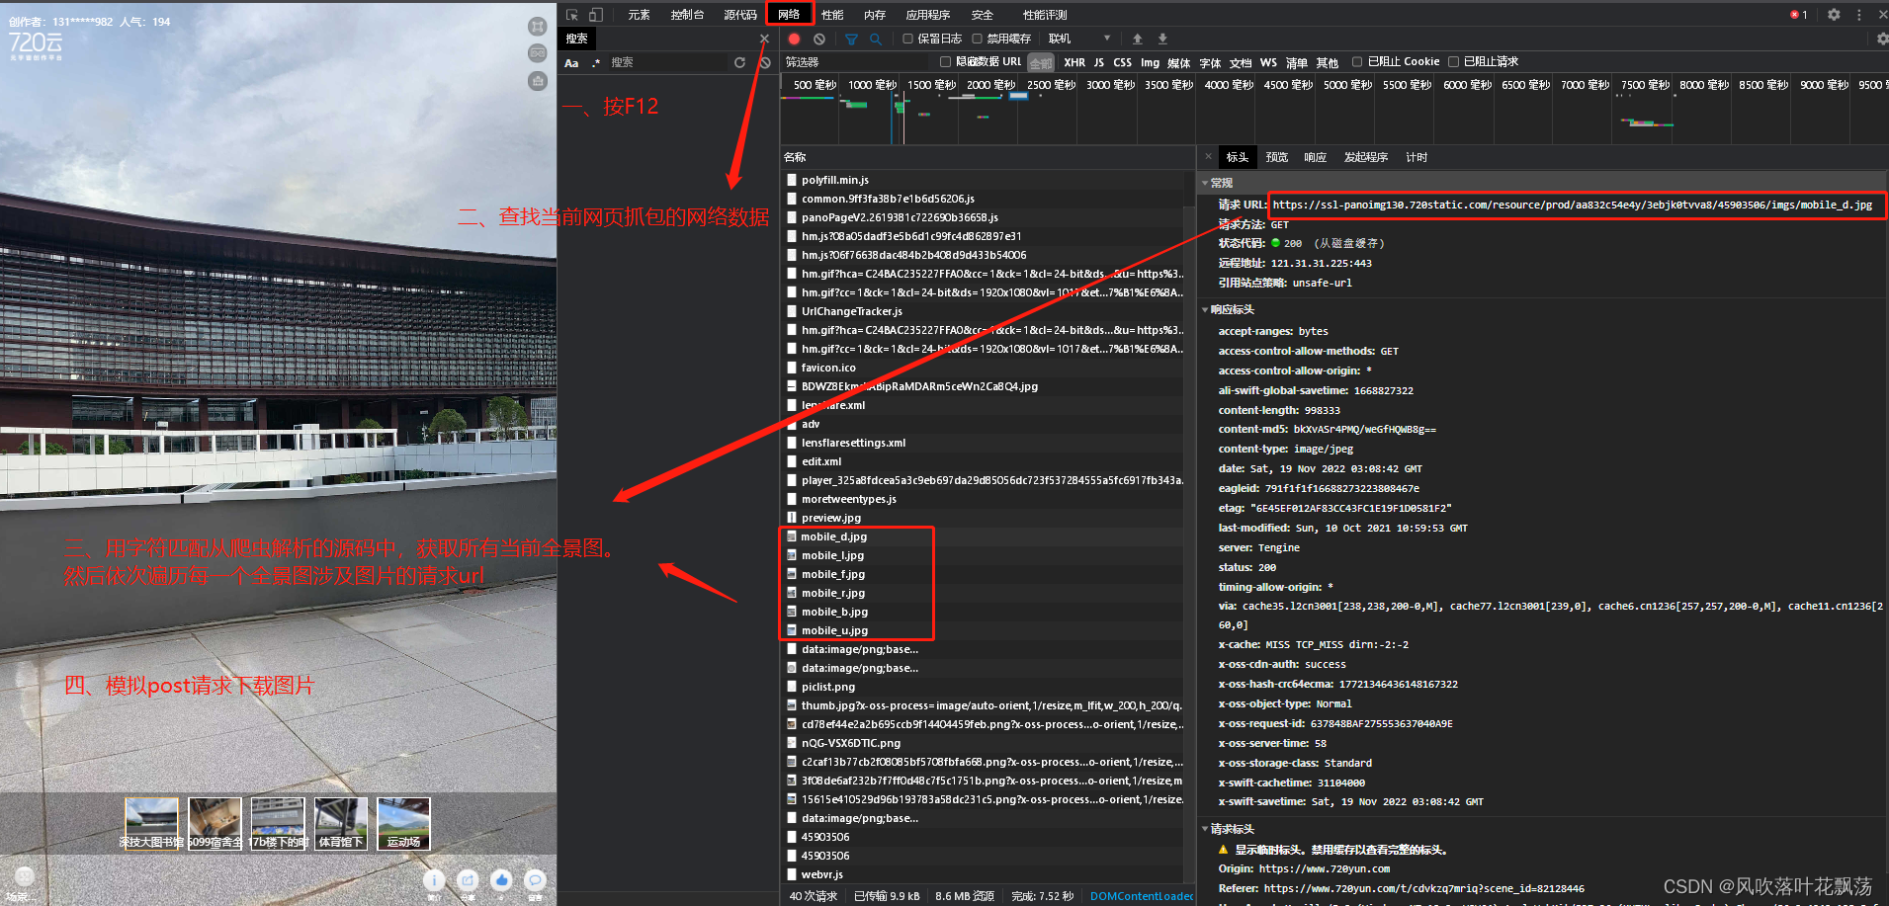The width and height of the screenshot is (1889, 906).
Task: Click inside the filter (筛选器) input field
Action: pyautogui.click(x=858, y=62)
